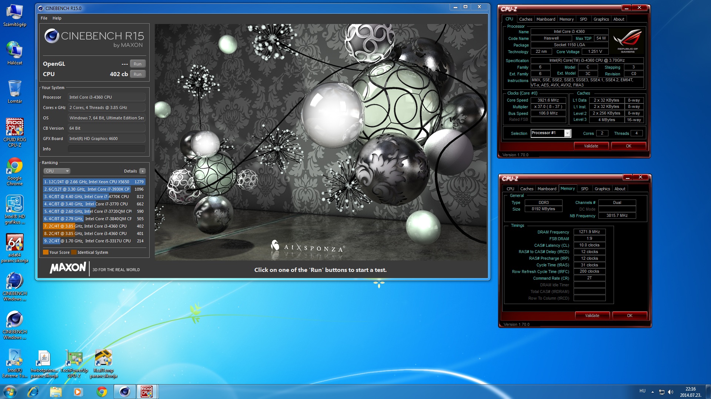Viewport: 711px width, 399px height.
Task: Open Graphics tab in top CPU-Z window
Action: pos(601,19)
